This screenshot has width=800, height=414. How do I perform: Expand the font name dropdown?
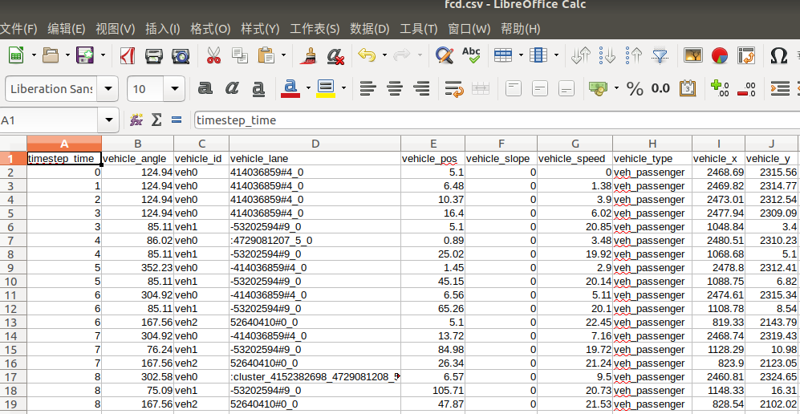(x=108, y=89)
